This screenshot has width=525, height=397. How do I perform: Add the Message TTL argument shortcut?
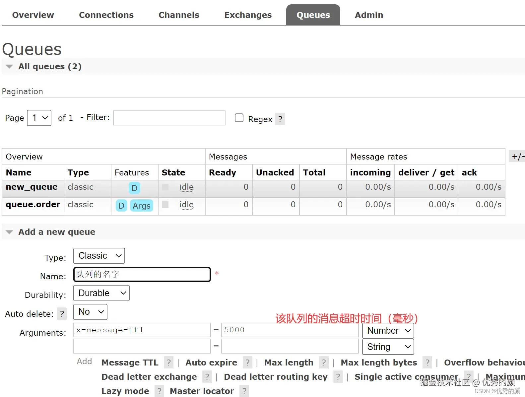pos(130,363)
